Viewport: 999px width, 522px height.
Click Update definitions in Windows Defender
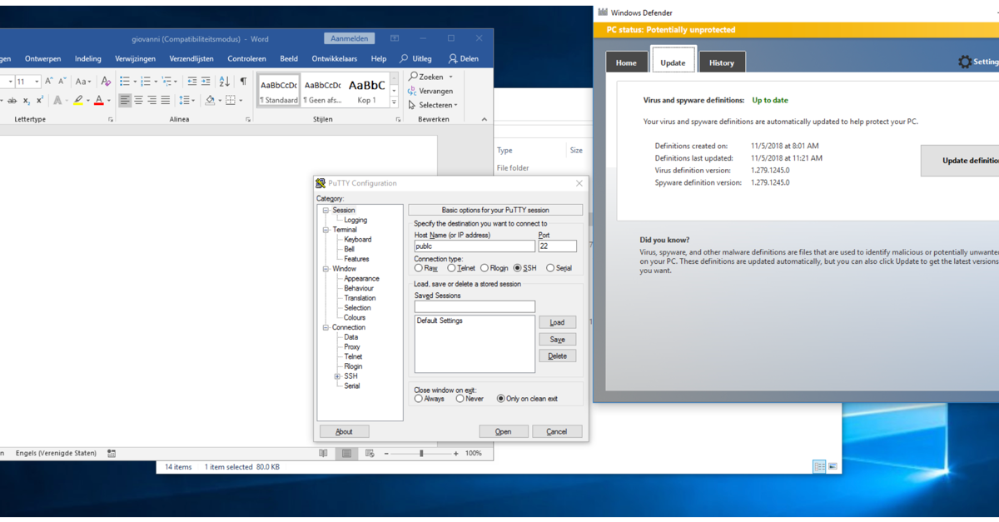point(960,161)
